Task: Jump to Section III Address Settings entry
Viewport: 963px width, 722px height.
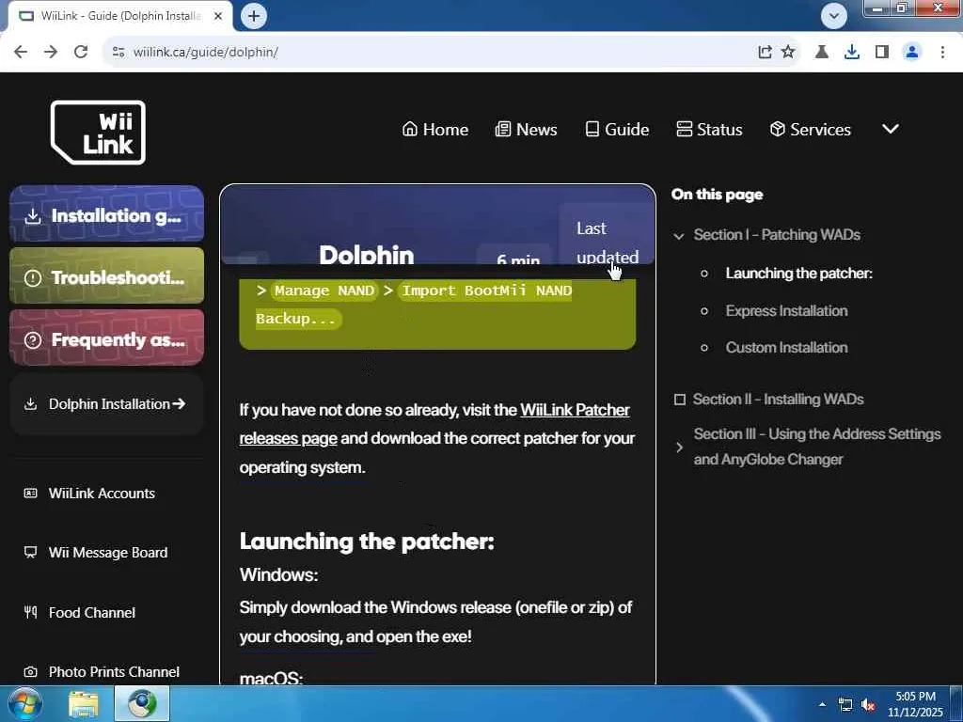Action: point(817,447)
